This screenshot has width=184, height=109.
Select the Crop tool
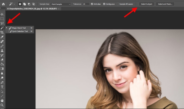(2, 32)
